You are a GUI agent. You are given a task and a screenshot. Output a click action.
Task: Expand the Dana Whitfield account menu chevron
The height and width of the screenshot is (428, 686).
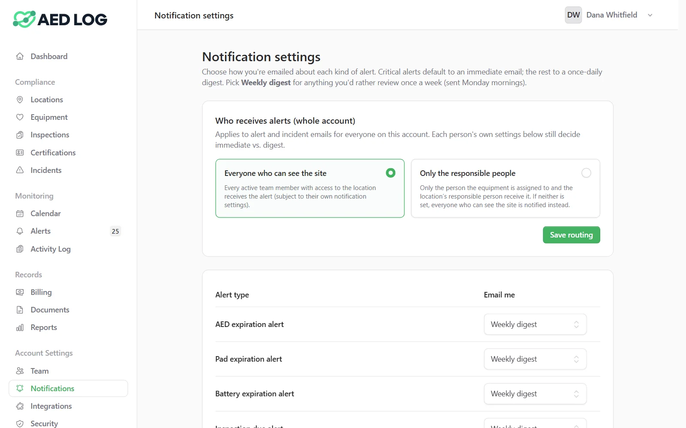(650, 15)
